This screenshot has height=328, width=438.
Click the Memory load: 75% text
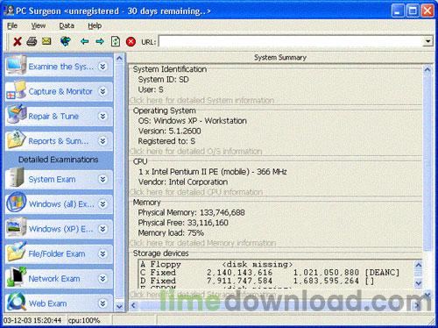[171, 232]
